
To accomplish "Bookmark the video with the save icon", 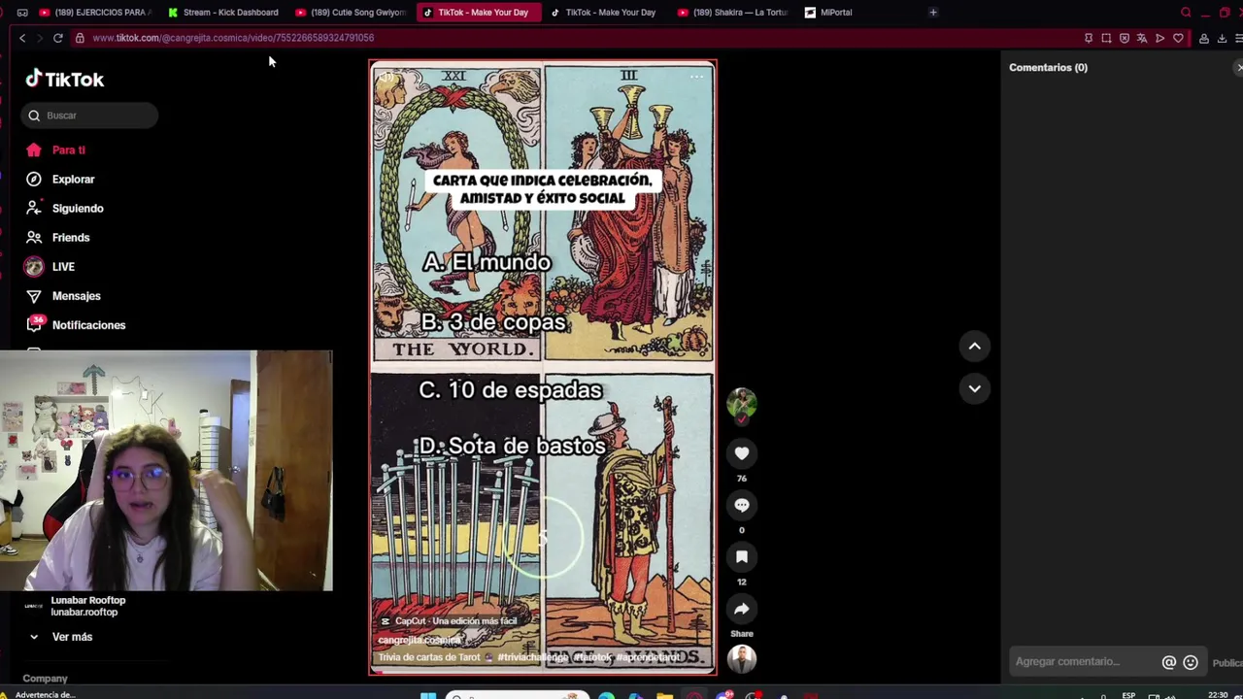I will click(x=742, y=557).
